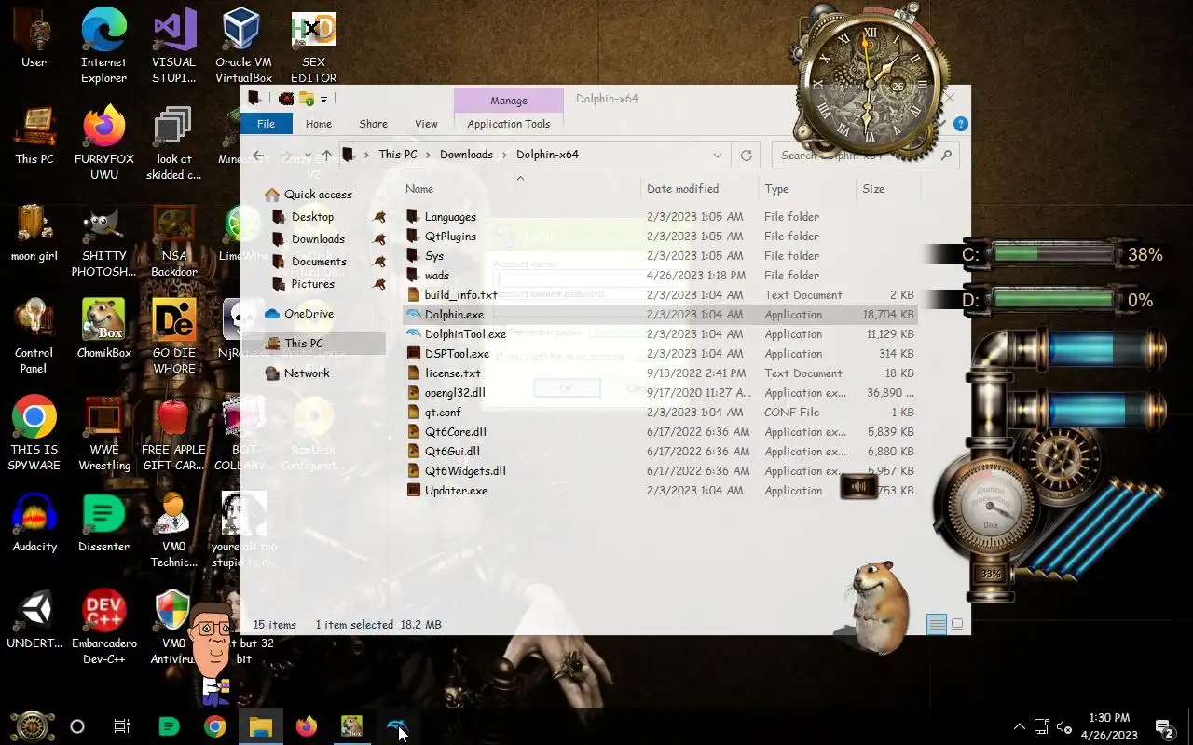
Task: Click the steampunk Start button
Action: [x=32, y=726]
